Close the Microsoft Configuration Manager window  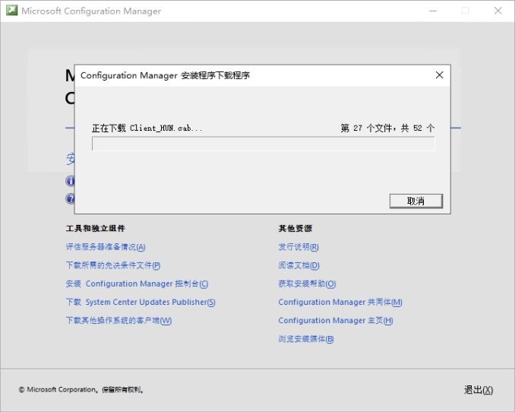pyautogui.click(x=498, y=11)
